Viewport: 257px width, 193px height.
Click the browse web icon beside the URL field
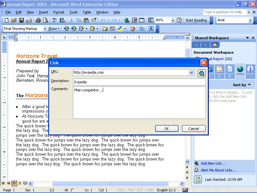(x=201, y=73)
